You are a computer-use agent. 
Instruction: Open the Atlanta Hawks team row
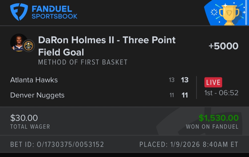(x=34, y=80)
